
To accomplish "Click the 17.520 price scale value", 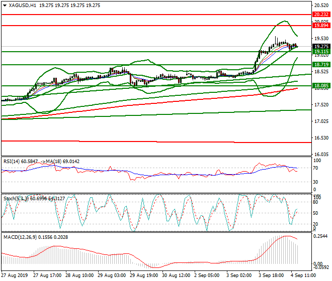I will [321, 105].
